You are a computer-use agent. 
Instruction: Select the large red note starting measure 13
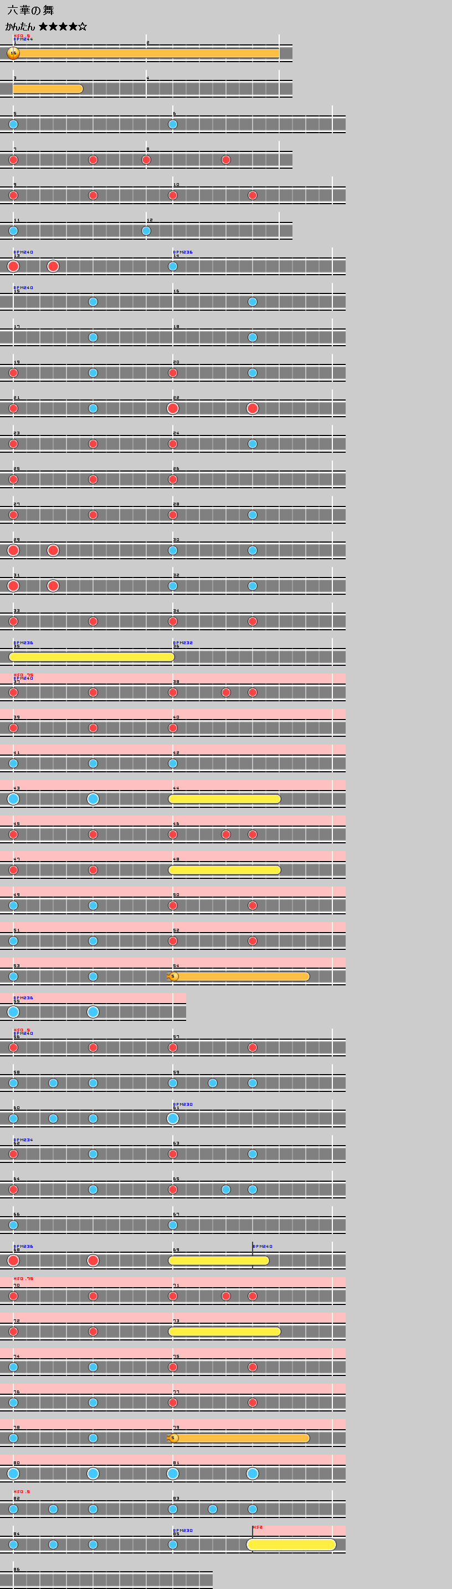click(x=13, y=266)
